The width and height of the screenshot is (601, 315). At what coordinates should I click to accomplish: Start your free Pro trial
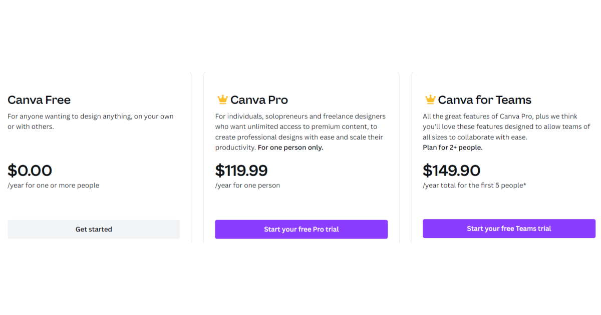click(x=301, y=229)
